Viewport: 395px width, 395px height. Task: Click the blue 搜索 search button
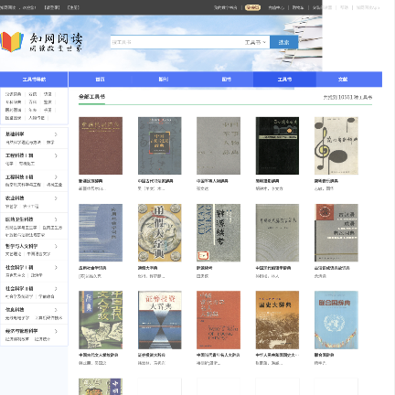283,42
